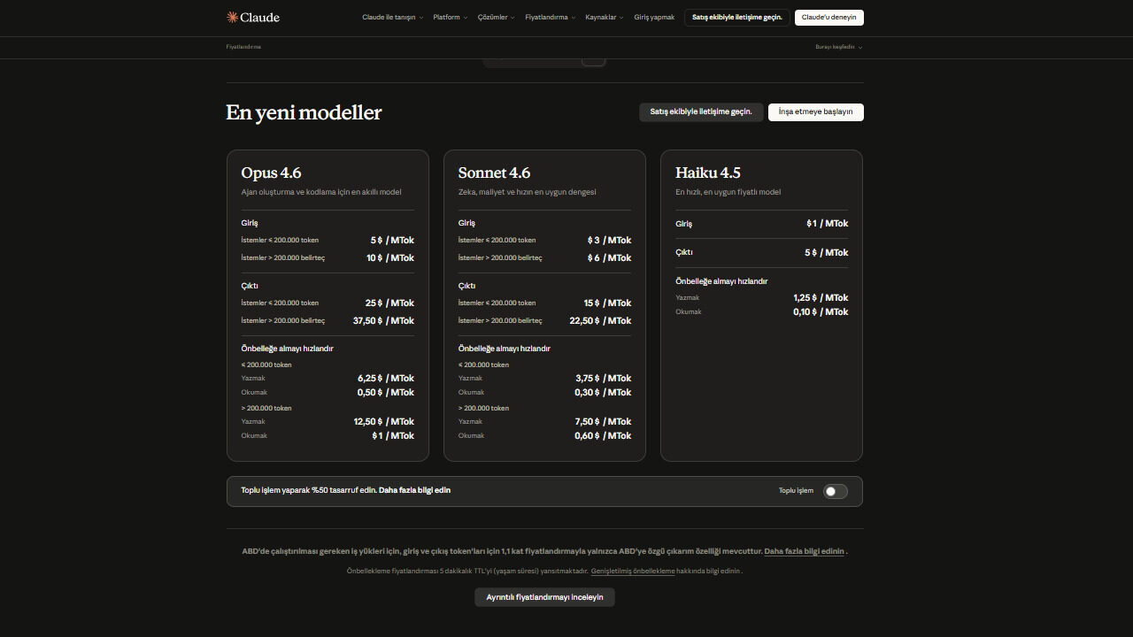This screenshot has height=637, width=1133.
Task: Click the Claude logo in the header
Action: pyautogui.click(x=253, y=17)
